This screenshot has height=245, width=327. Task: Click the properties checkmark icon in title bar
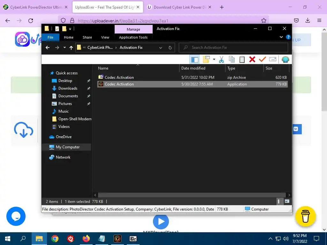tap(57, 28)
